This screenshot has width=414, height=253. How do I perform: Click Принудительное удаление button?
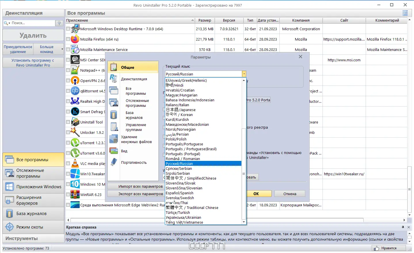[18, 49]
